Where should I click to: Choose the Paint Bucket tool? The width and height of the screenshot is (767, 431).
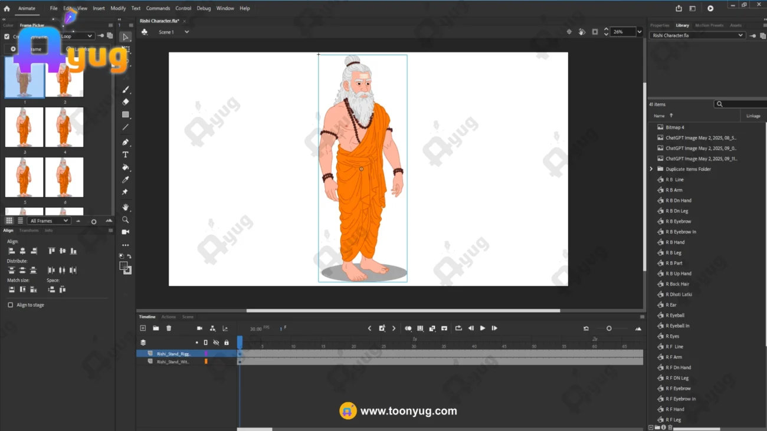(x=126, y=167)
